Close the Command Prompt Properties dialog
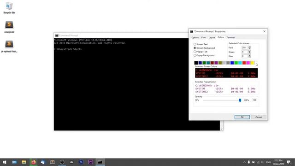295x166 pixels. pos(264,31)
